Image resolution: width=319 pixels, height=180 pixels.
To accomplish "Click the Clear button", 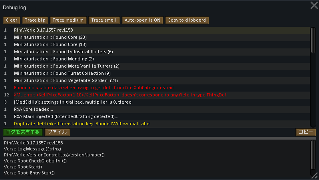I will tap(12, 20).
